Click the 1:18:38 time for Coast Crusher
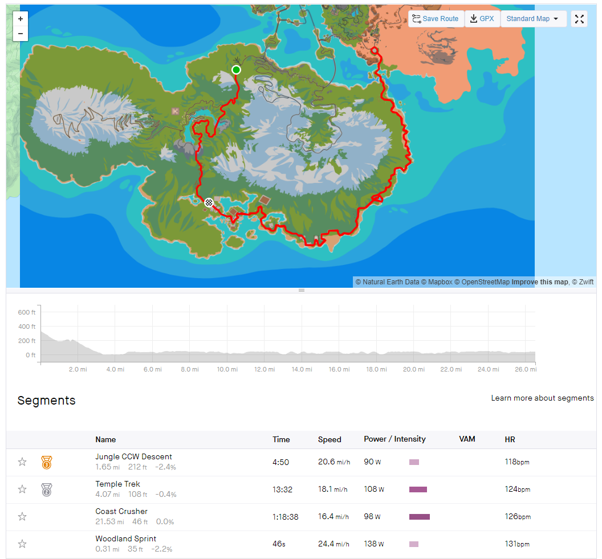Image resolution: width=602 pixels, height=559 pixels. point(285,517)
